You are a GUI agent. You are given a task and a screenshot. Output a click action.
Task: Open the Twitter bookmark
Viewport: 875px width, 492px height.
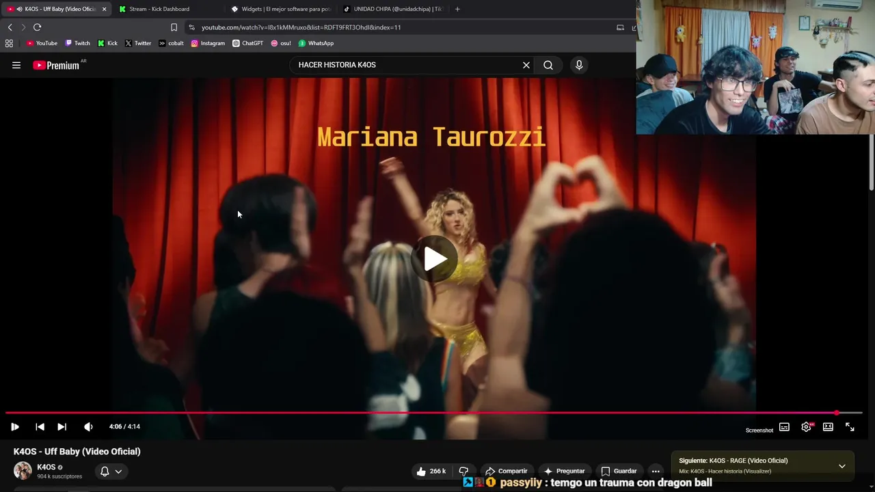tap(138, 43)
